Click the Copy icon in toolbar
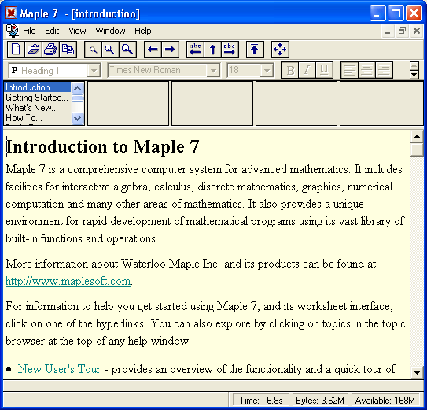 point(68,50)
